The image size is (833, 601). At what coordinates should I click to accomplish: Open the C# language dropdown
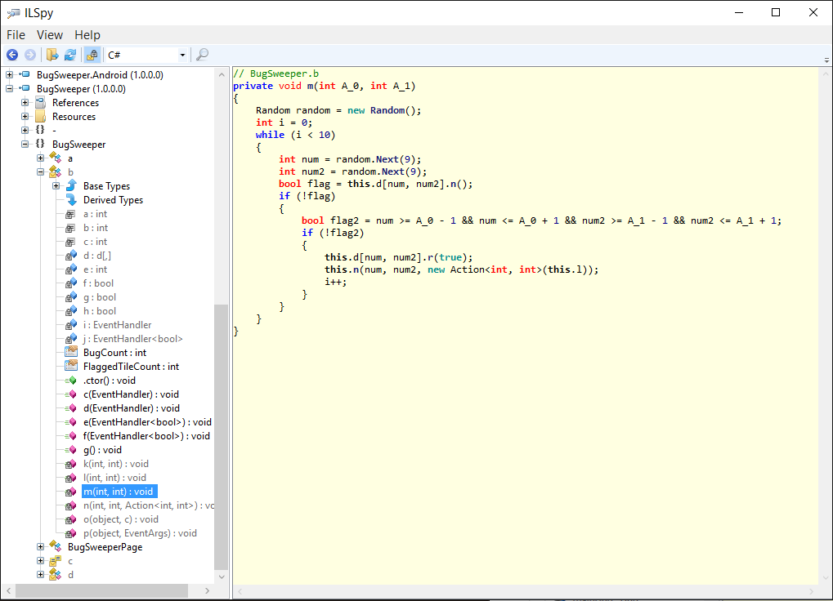click(x=146, y=55)
